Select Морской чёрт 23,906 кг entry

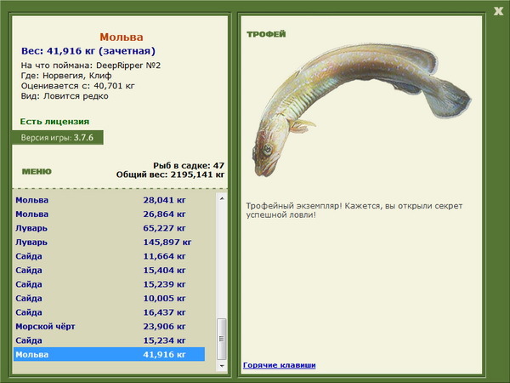point(110,326)
